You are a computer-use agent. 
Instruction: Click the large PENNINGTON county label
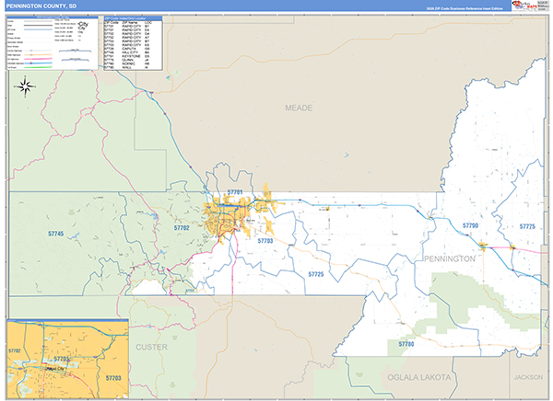coord(449,259)
